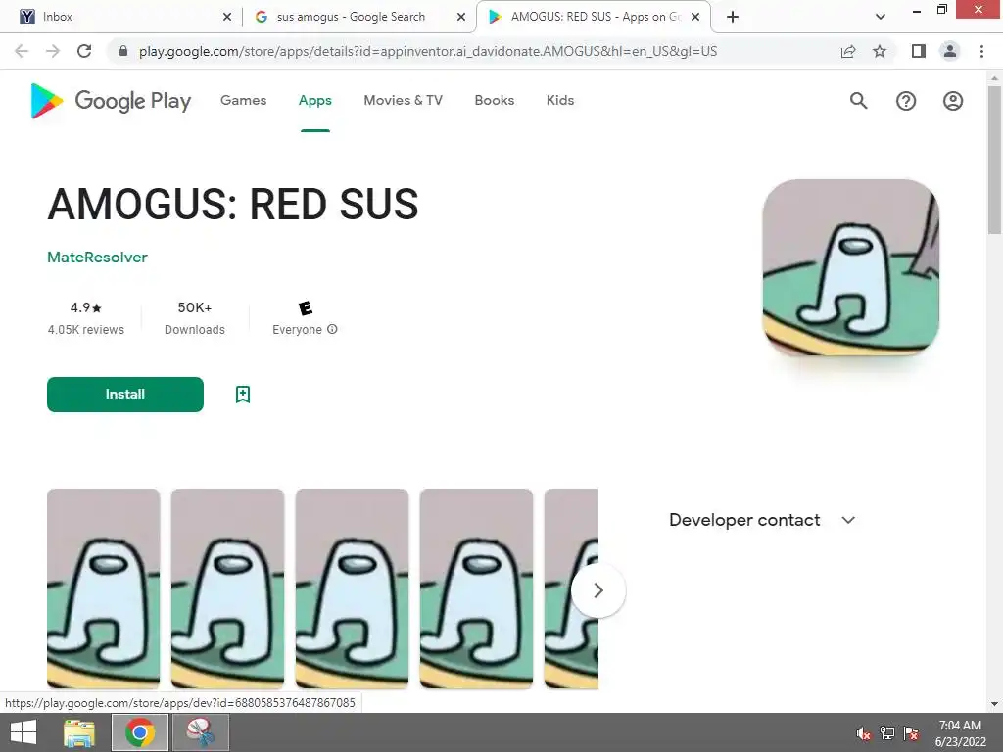Click the green Install button
Viewport: 1003px width, 752px height.
(125, 395)
